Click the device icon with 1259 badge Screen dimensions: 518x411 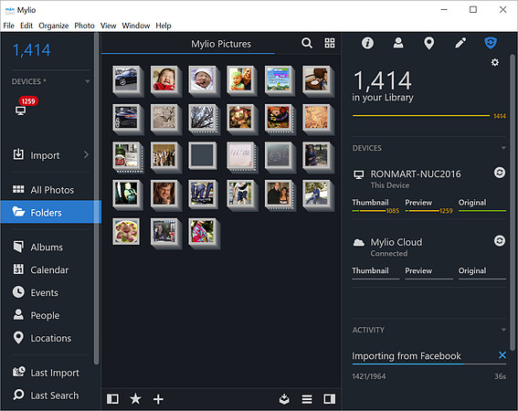coord(20,111)
